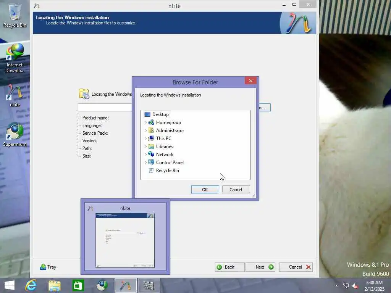
Task: Click the network tray icon
Action: coord(346,286)
